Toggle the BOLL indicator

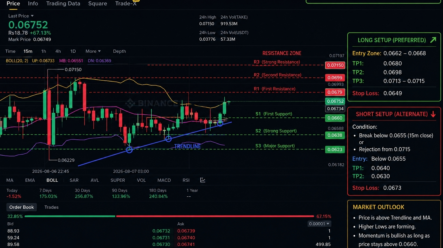tap(52, 180)
